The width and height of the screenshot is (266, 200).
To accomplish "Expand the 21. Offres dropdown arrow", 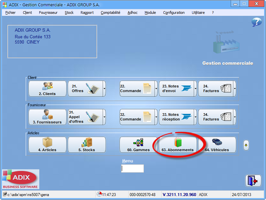I will [104, 89].
